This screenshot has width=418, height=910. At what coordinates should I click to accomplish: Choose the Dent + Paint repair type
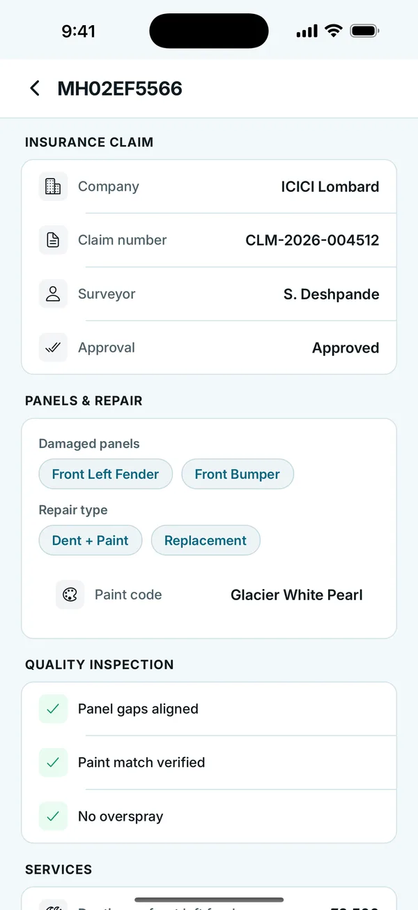point(91,540)
